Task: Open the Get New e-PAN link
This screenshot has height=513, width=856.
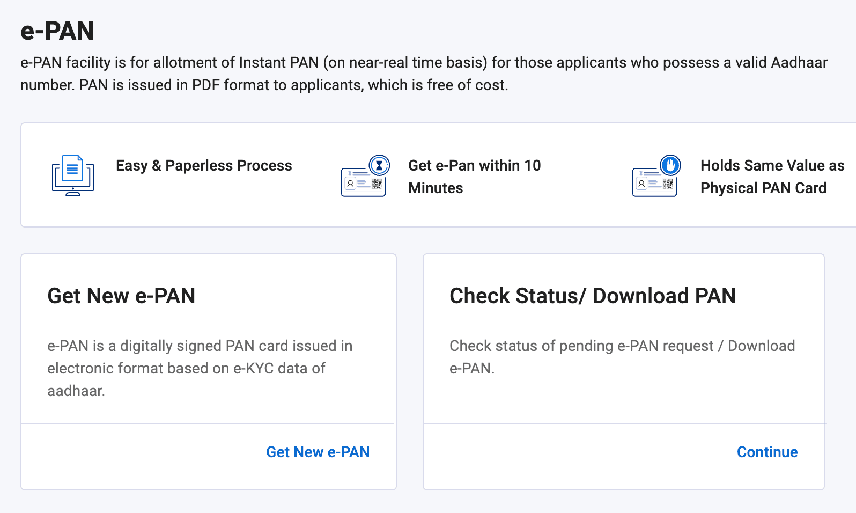Action: coord(318,452)
